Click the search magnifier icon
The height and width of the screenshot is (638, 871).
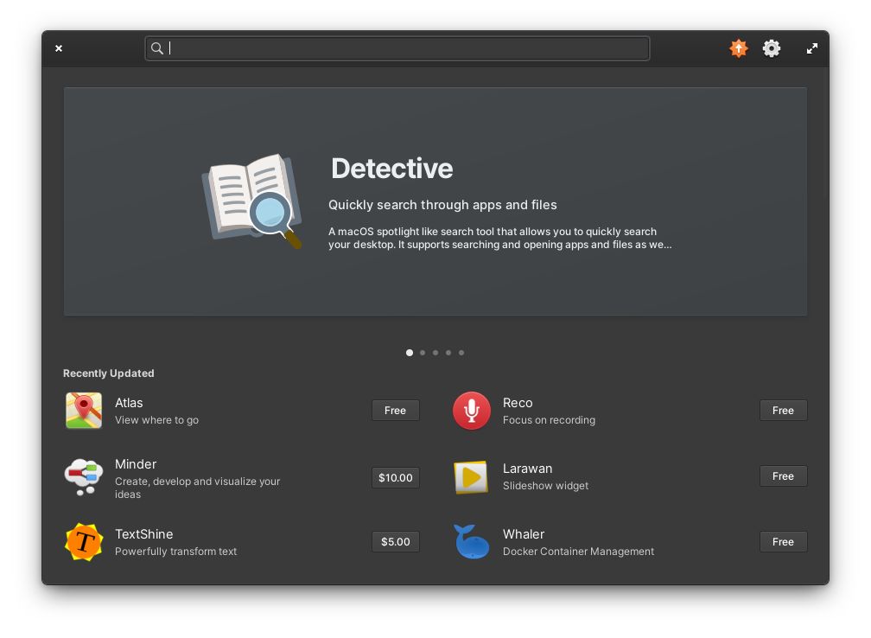pos(157,48)
